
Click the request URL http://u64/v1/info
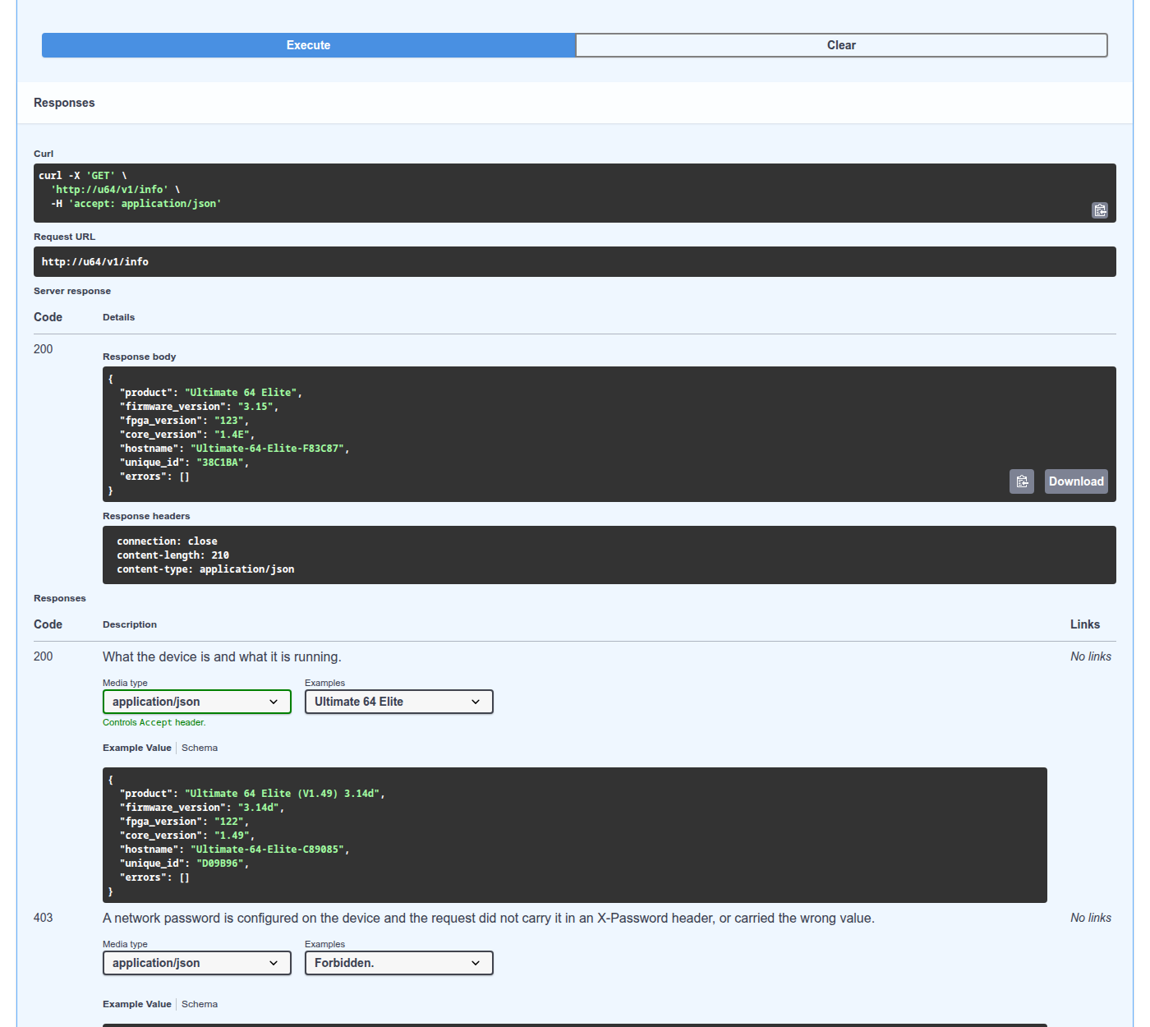[x=95, y=262]
